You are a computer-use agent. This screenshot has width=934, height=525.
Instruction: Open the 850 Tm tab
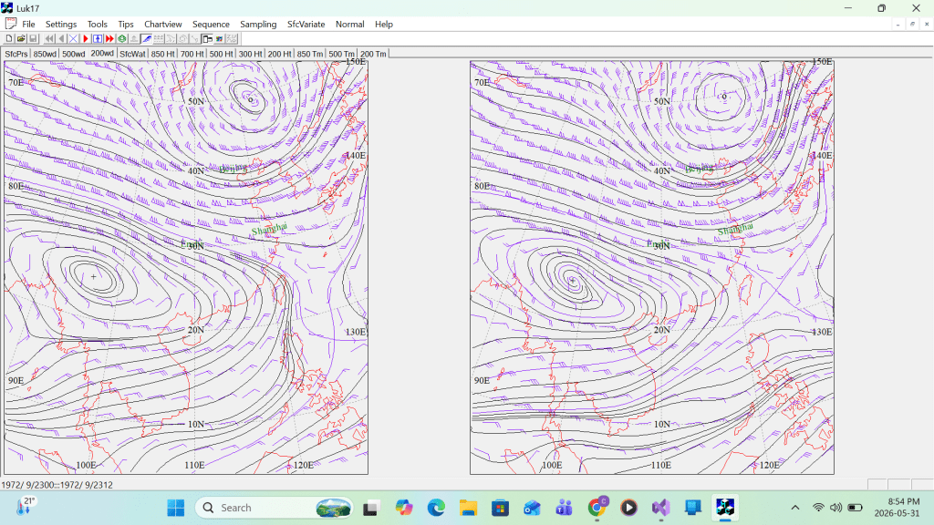click(x=310, y=54)
